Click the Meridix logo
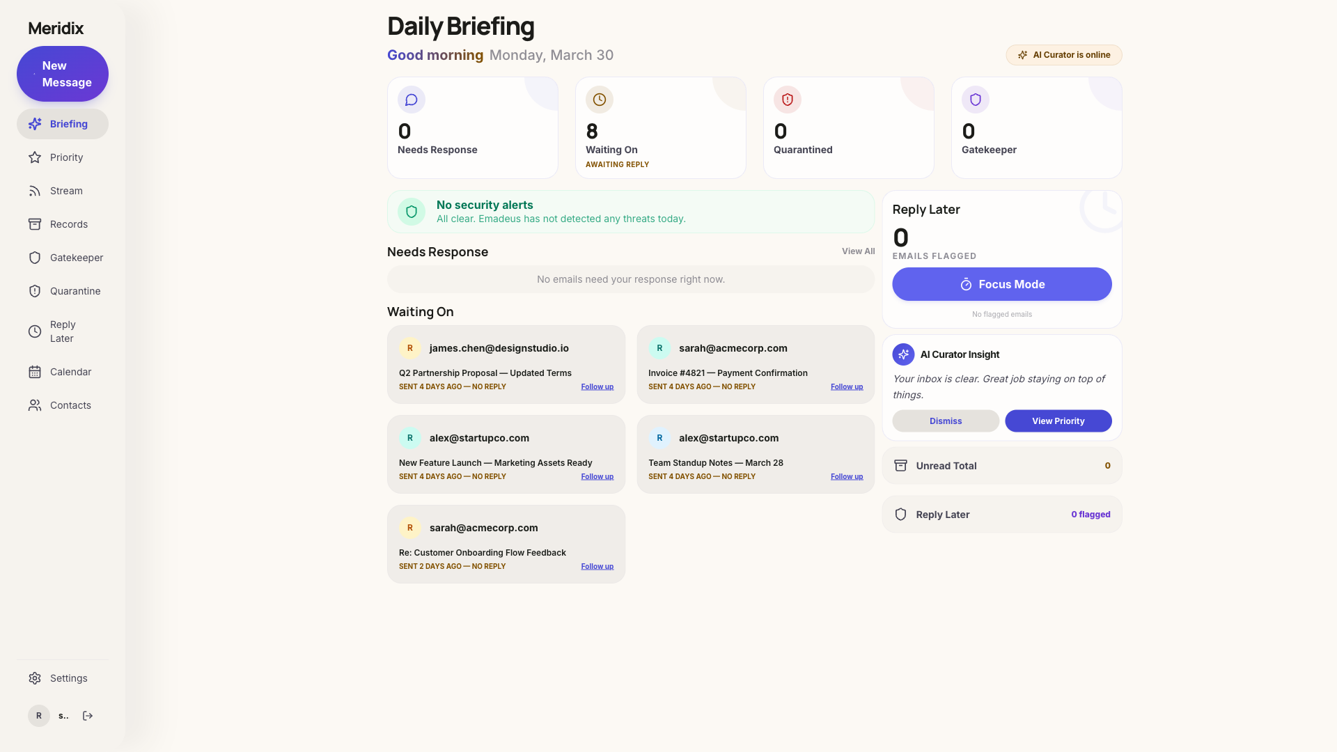Viewport: 1337px width, 752px height. click(56, 29)
